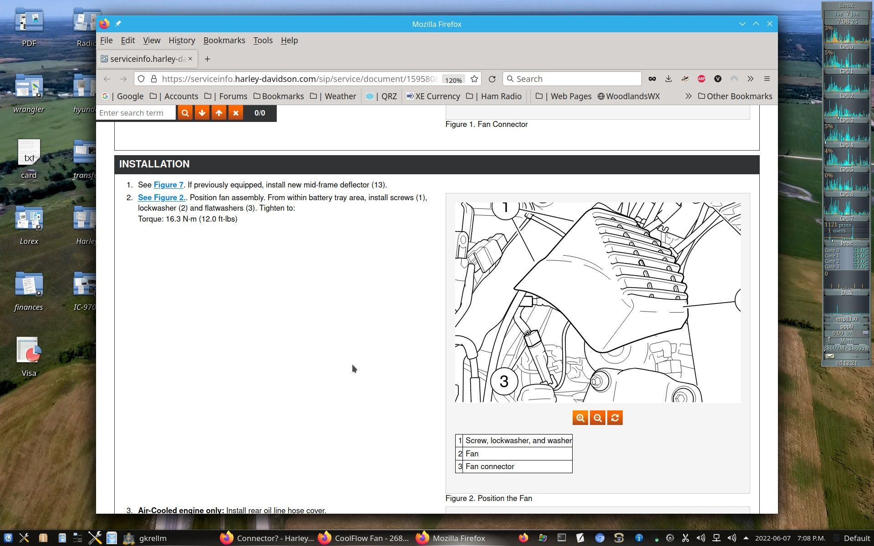The height and width of the screenshot is (546, 874).
Task: Expand more toolbar extensions chevron
Action: point(750,79)
